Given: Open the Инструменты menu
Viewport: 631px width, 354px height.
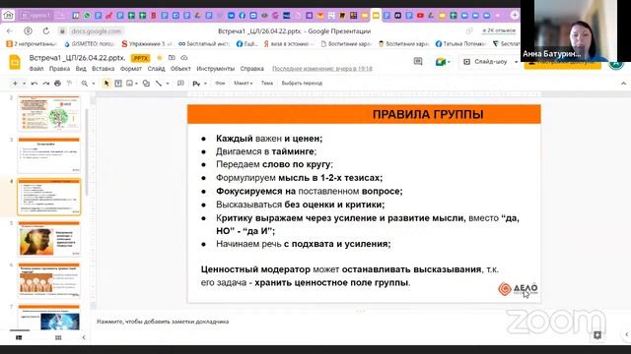Looking at the screenshot, I should (x=216, y=69).
